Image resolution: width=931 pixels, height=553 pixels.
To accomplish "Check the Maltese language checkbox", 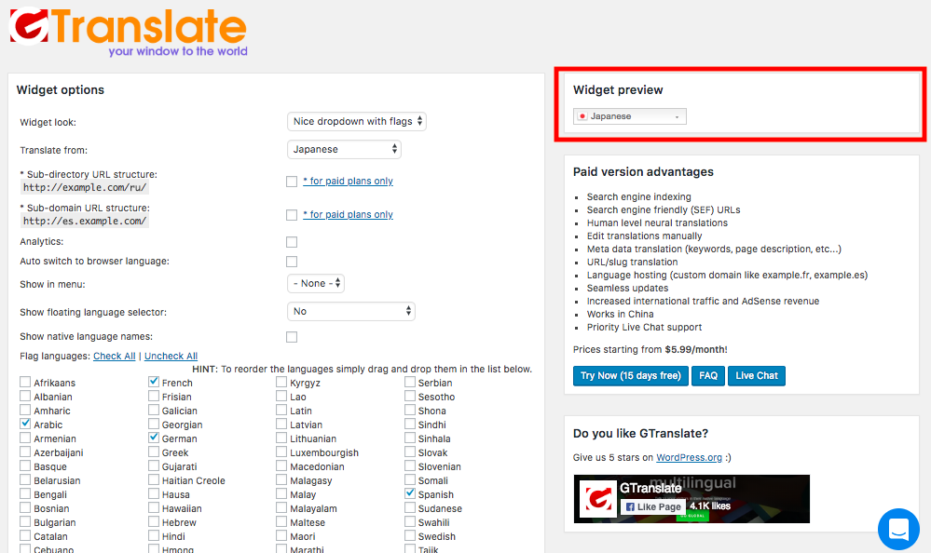I will point(281,521).
